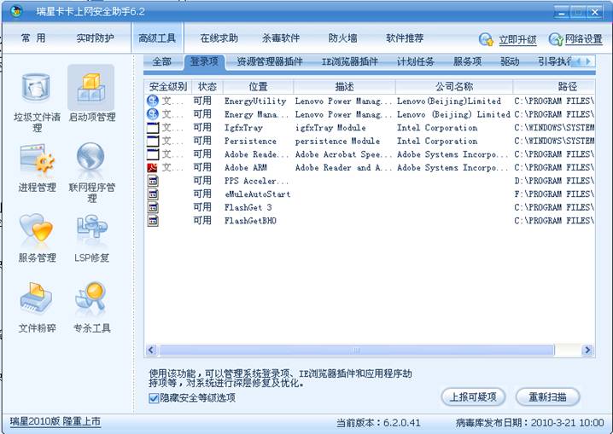Select the 启动项管理 startup manager icon

click(x=91, y=88)
